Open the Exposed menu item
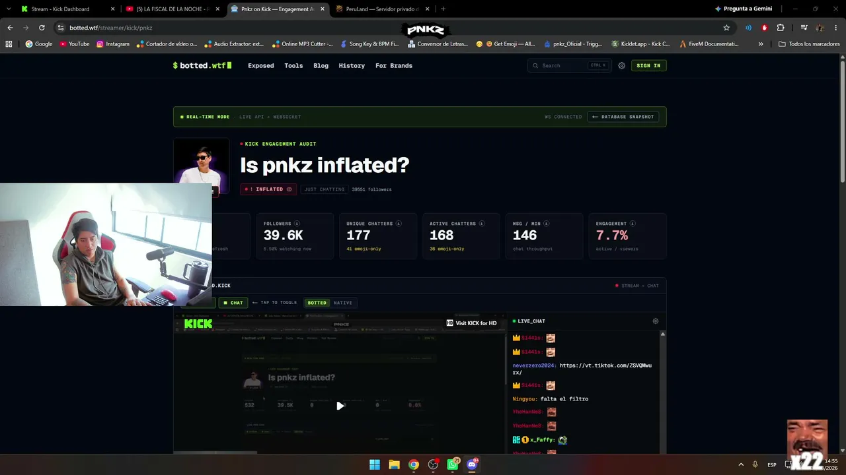 (261, 66)
